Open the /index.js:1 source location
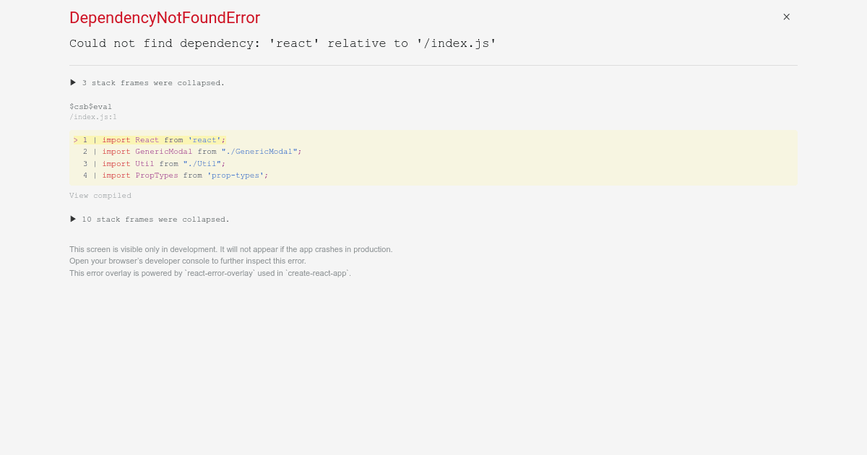The image size is (867, 455). [x=93, y=117]
